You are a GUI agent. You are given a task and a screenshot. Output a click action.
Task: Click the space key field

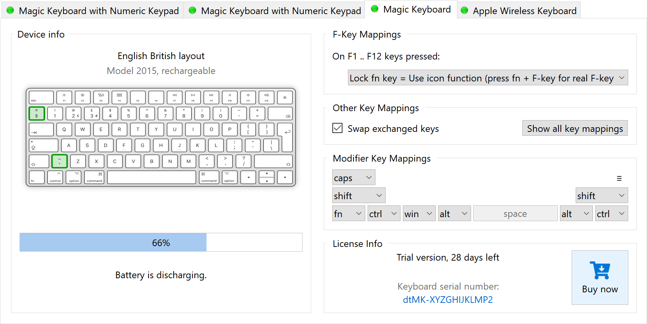(x=515, y=214)
